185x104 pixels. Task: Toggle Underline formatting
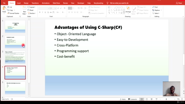point(45,12)
